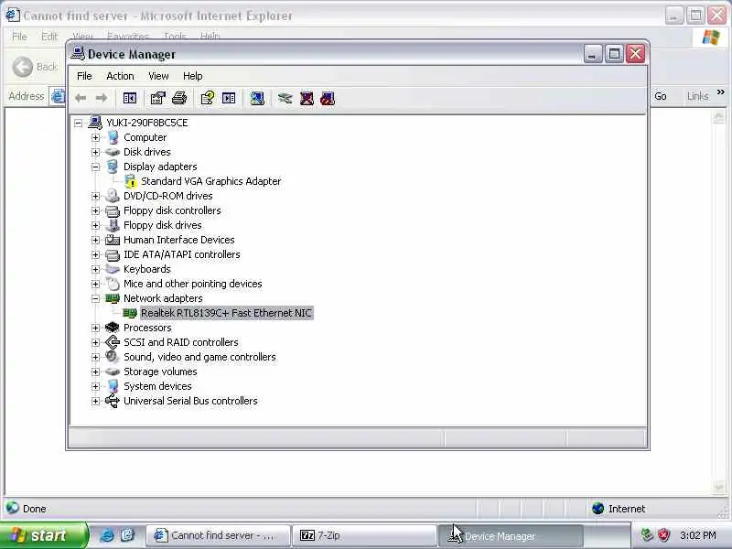Expand the Processors category
The height and width of the screenshot is (549, 732).
click(x=96, y=328)
